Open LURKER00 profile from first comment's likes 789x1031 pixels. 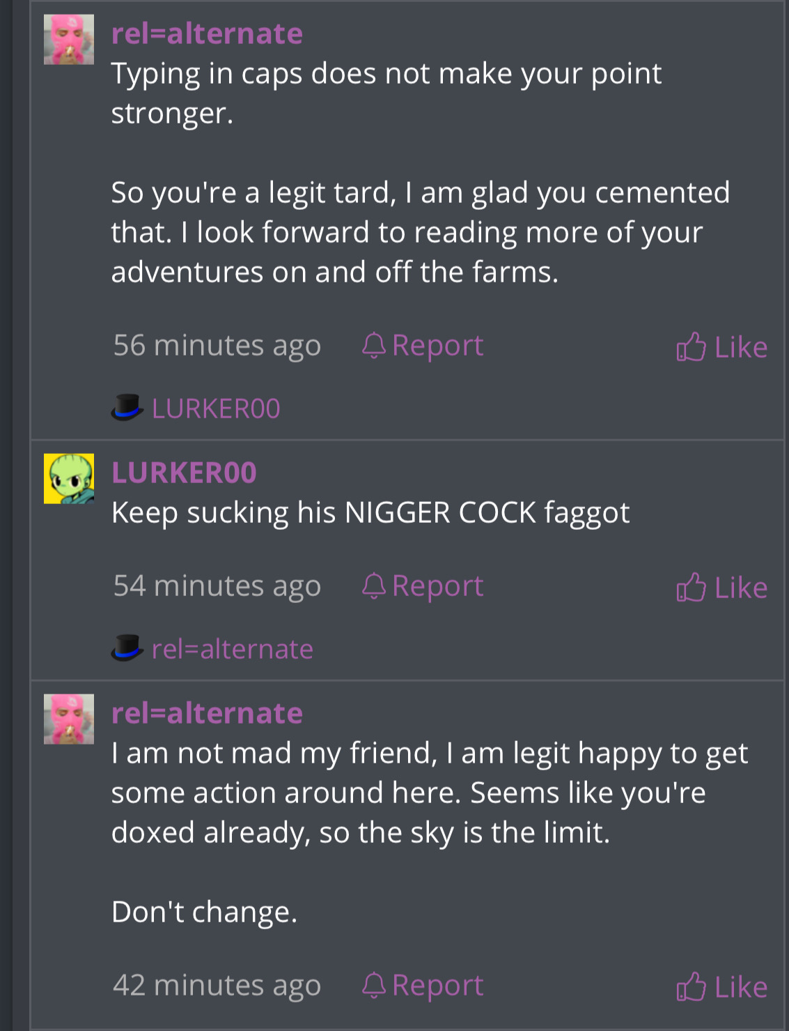216,408
